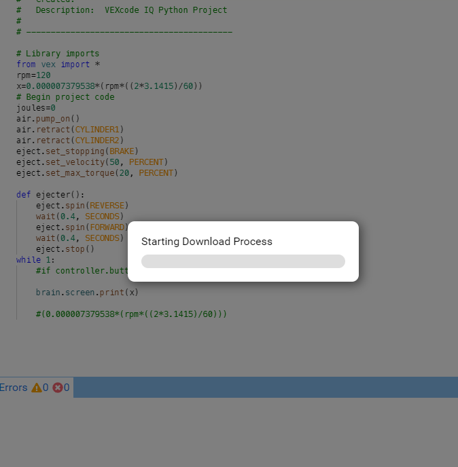Viewport: 458px width, 467px height.
Task: Click the 'Starting Download Process' dialog text
Action: point(207,242)
